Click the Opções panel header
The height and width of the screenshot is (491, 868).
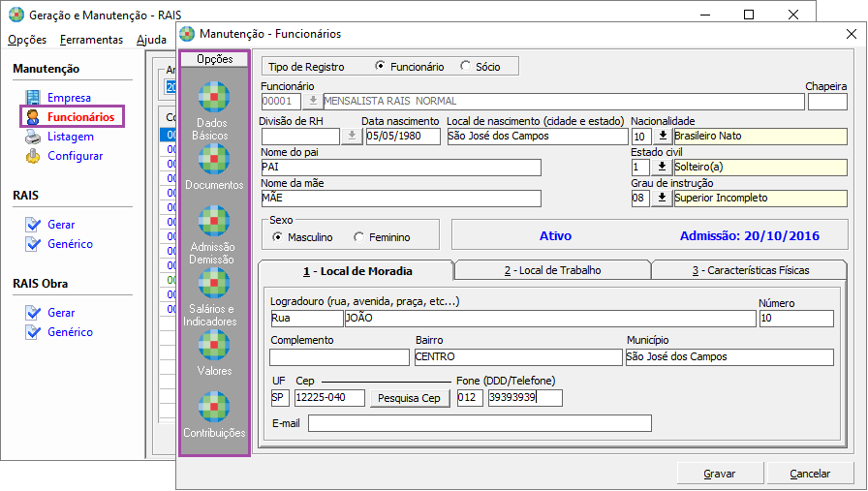coord(215,59)
